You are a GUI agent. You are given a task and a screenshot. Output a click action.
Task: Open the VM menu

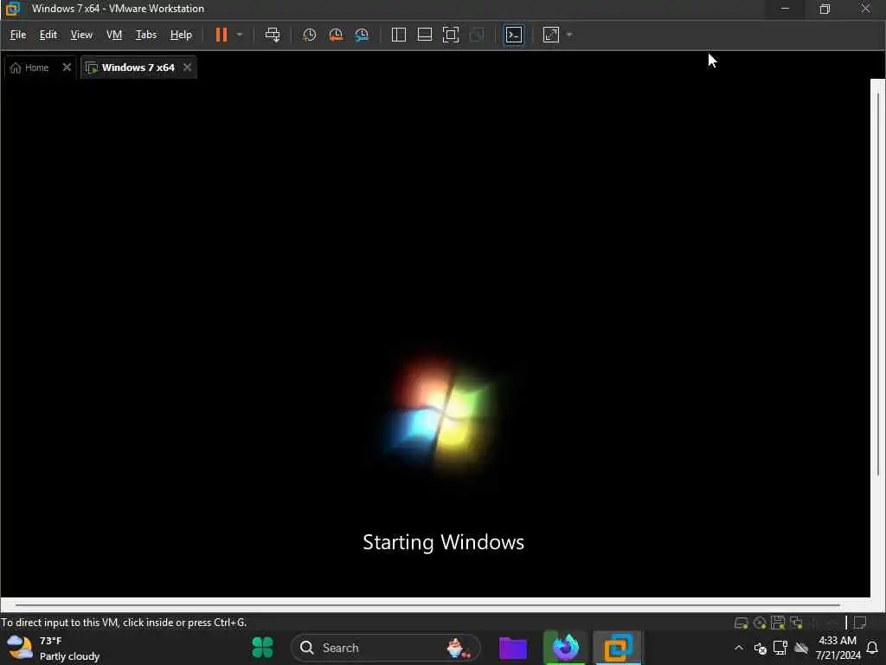114,35
